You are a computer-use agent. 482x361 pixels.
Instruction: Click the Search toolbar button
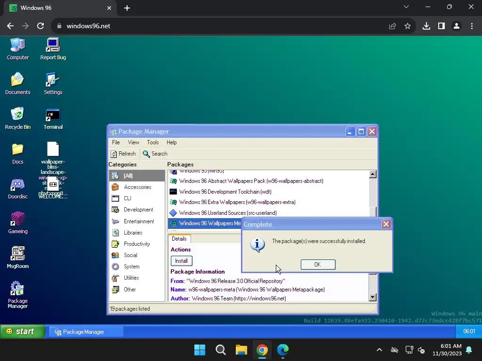pos(155,154)
